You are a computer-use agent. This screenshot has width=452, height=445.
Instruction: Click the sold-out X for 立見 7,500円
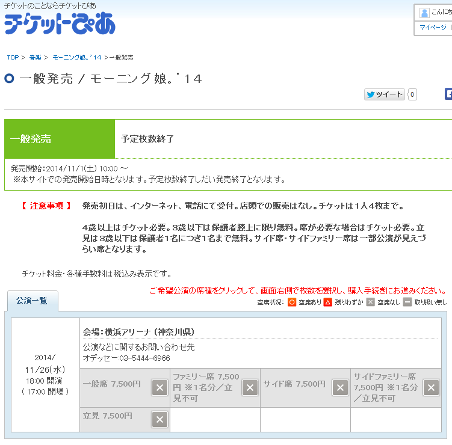pos(159,419)
